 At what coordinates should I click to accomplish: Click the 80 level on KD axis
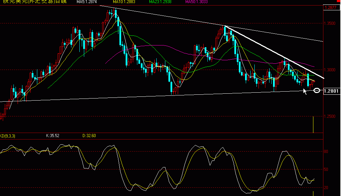(x=326, y=152)
